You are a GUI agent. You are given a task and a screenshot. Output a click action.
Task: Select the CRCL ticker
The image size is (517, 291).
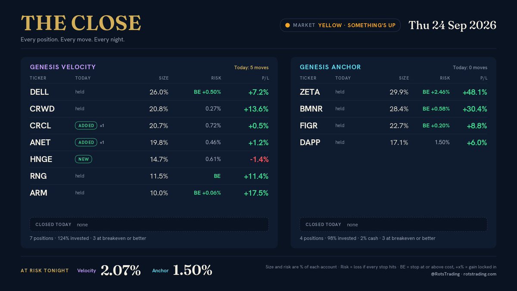pos(40,125)
